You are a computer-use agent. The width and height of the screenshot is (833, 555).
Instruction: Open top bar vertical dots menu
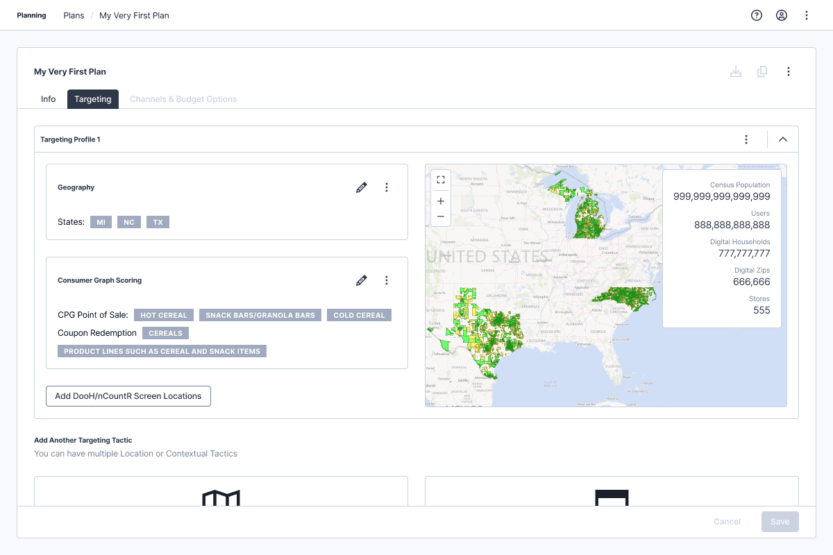pos(807,15)
